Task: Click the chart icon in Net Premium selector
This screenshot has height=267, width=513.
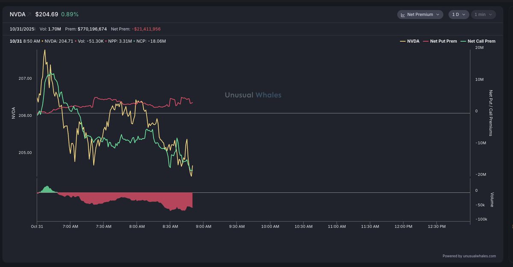Action: tap(403, 15)
